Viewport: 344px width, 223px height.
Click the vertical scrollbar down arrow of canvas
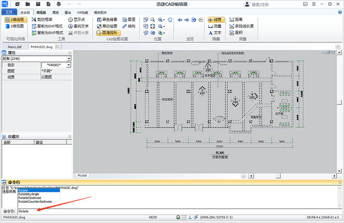tap(339, 171)
